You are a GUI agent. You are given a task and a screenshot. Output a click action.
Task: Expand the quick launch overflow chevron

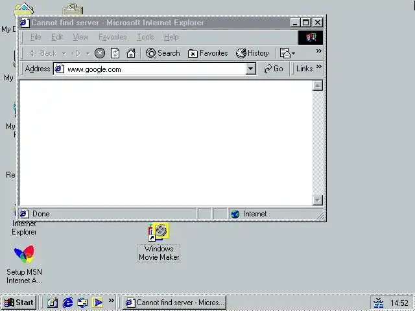111,300
